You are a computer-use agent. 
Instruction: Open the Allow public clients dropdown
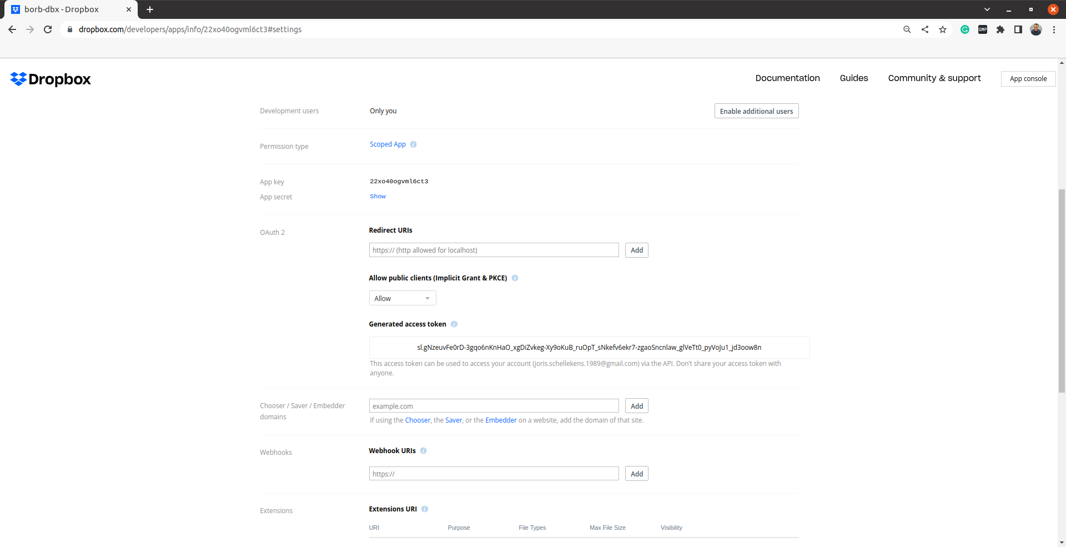point(403,298)
